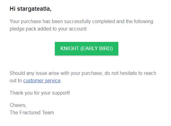Click the username stargateatla in the greeting

34,9
